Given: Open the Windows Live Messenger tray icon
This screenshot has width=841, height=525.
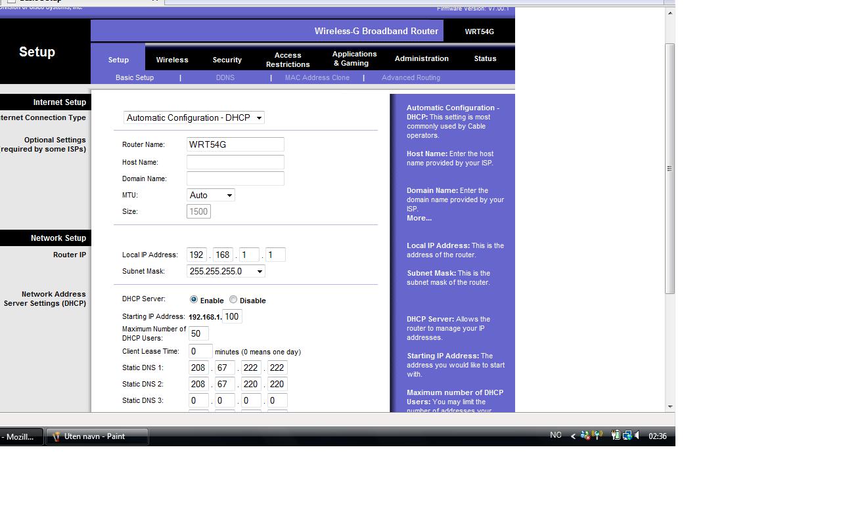Looking at the screenshot, I should pyautogui.click(x=585, y=435).
